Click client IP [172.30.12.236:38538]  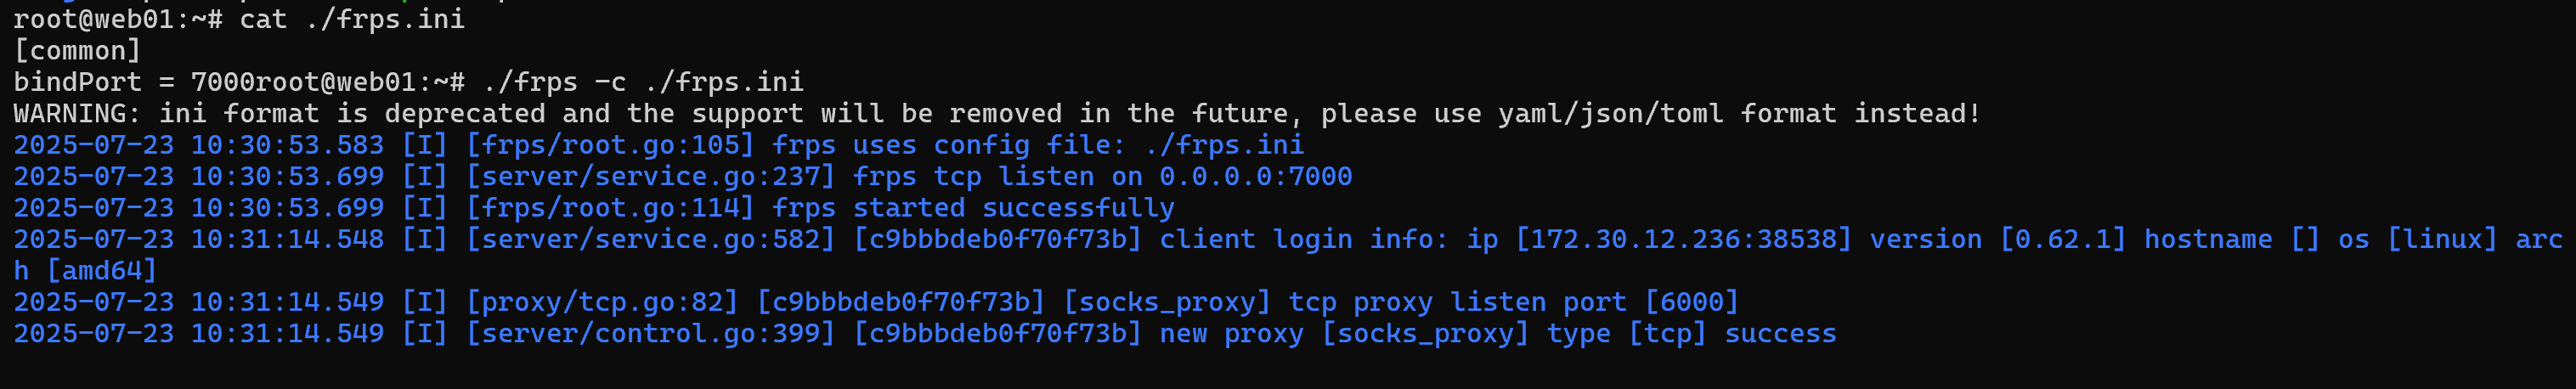[1684, 240]
